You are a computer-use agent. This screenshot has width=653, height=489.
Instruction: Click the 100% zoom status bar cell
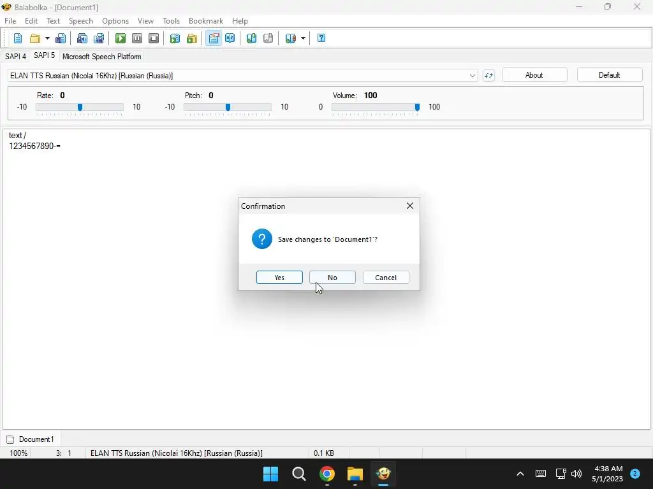[18, 453]
